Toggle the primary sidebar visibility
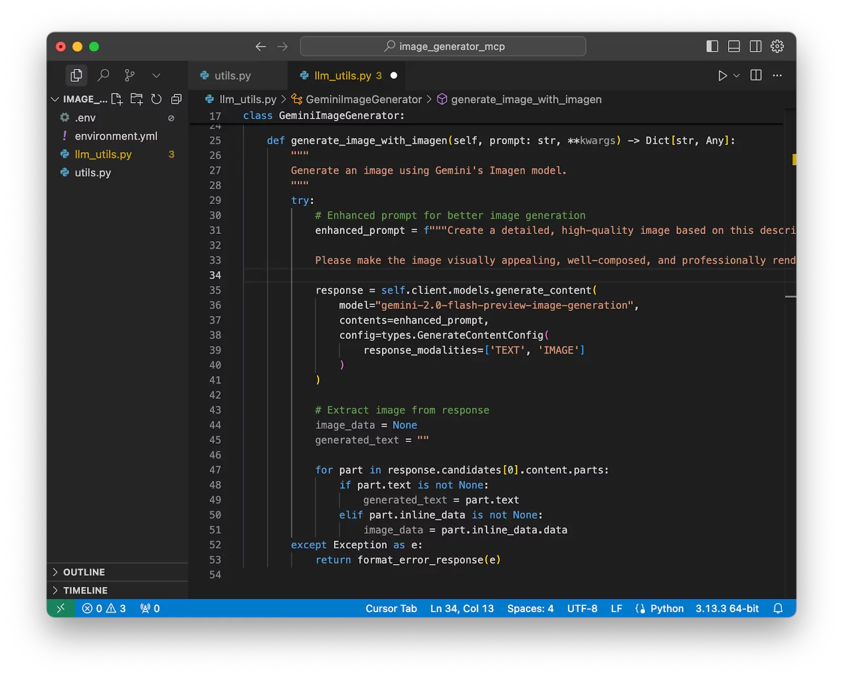Image resolution: width=843 pixels, height=679 pixels. pos(712,46)
